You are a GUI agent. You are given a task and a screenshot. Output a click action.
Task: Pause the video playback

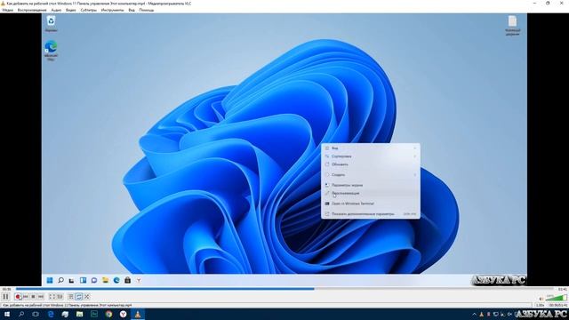point(5,296)
